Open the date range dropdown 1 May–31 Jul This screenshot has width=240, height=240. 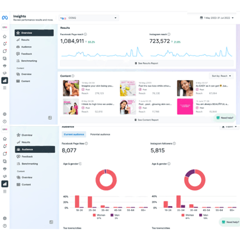pyautogui.click(x=217, y=18)
